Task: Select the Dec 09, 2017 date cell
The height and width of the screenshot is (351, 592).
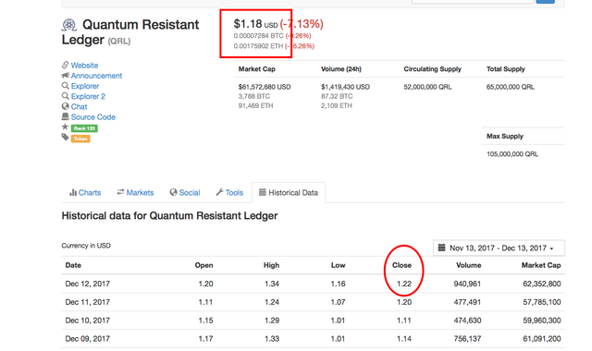Action: tap(88, 339)
